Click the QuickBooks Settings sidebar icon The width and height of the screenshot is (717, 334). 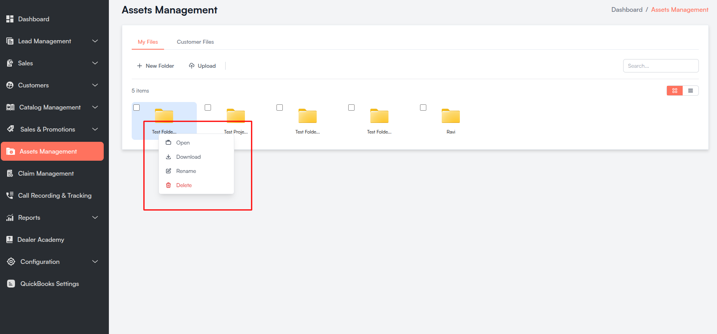click(x=11, y=284)
